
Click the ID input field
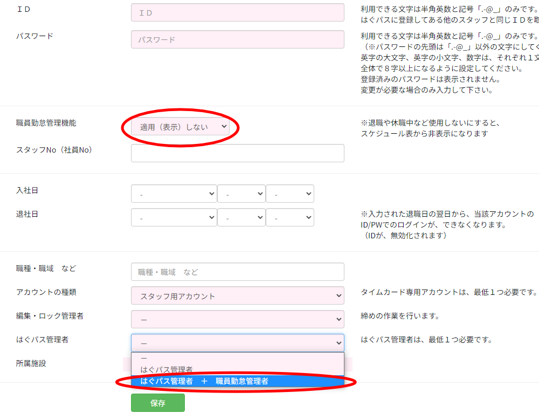click(x=237, y=12)
